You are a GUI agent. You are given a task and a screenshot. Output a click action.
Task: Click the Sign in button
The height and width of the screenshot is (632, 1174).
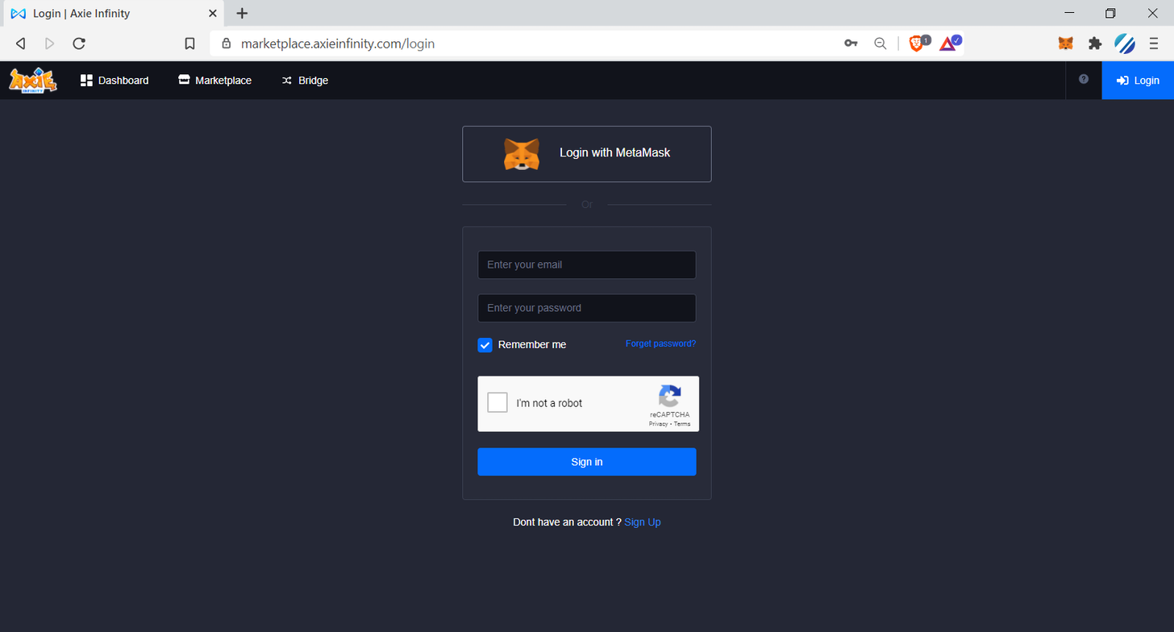[x=587, y=462]
